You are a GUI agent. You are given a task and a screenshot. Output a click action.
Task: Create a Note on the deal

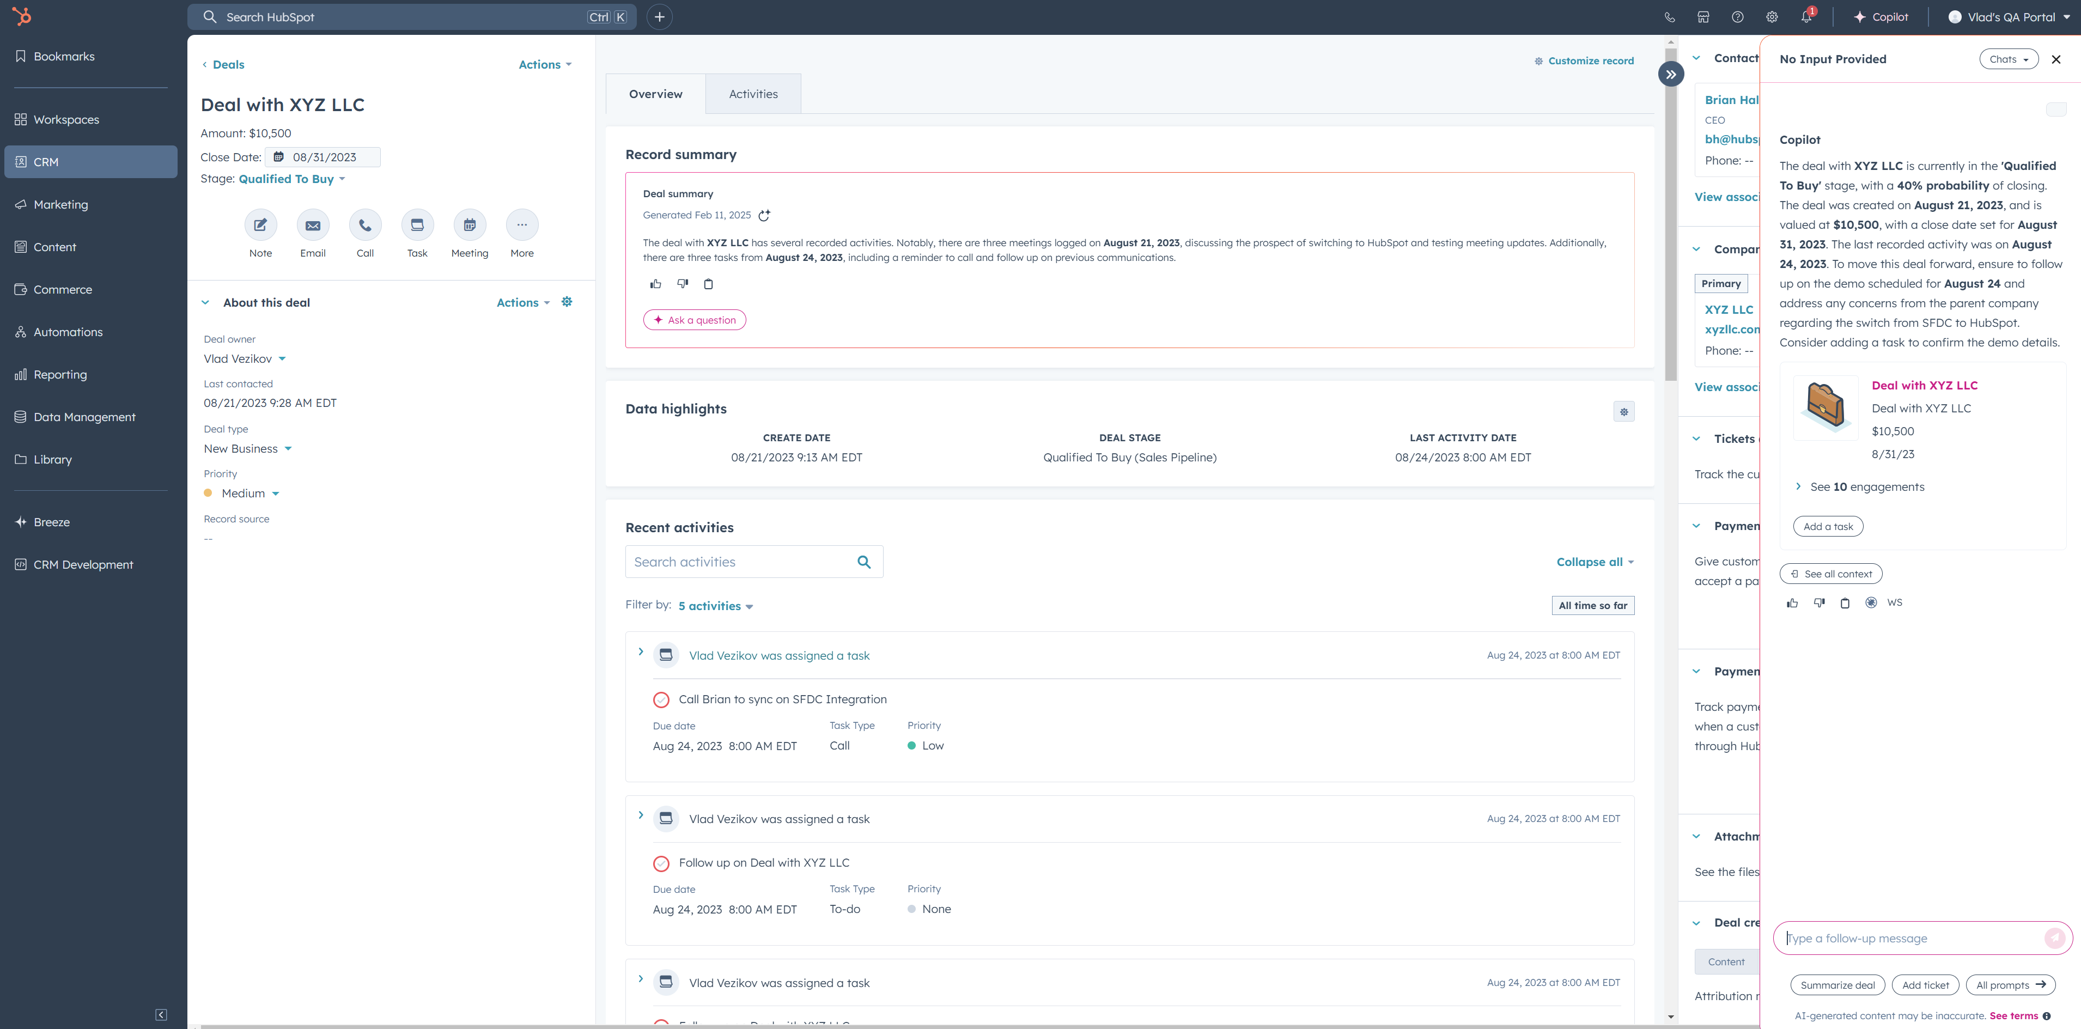click(x=260, y=226)
